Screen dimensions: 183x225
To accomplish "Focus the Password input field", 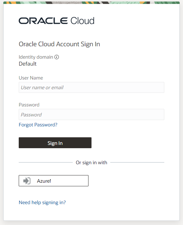I will (x=91, y=115).
